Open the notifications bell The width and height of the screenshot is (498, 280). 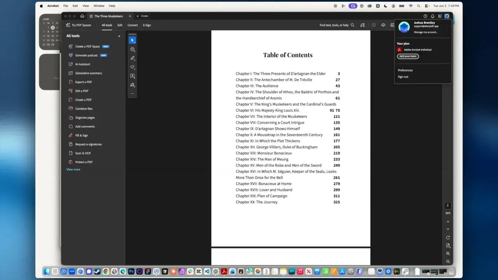point(432,16)
